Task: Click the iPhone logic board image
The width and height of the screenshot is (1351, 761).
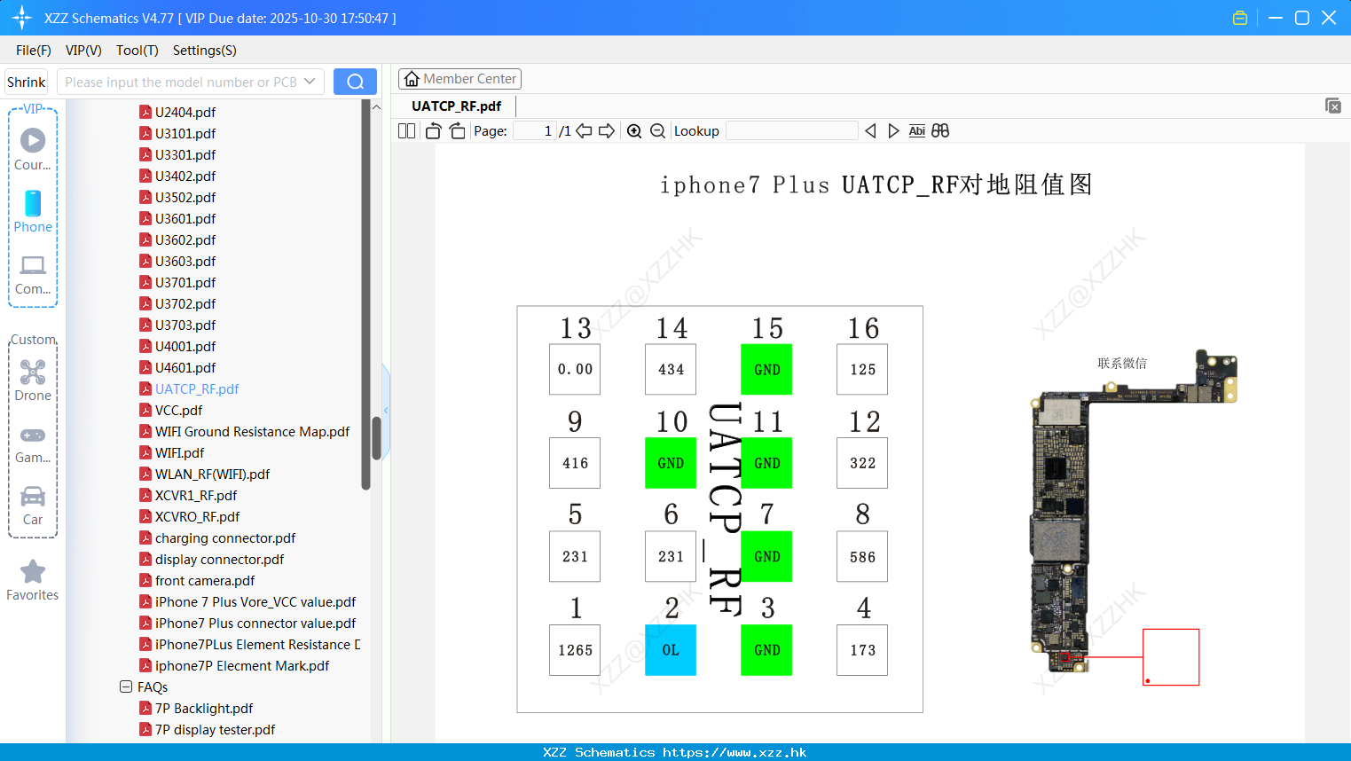Action: [x=1134, y=512]
